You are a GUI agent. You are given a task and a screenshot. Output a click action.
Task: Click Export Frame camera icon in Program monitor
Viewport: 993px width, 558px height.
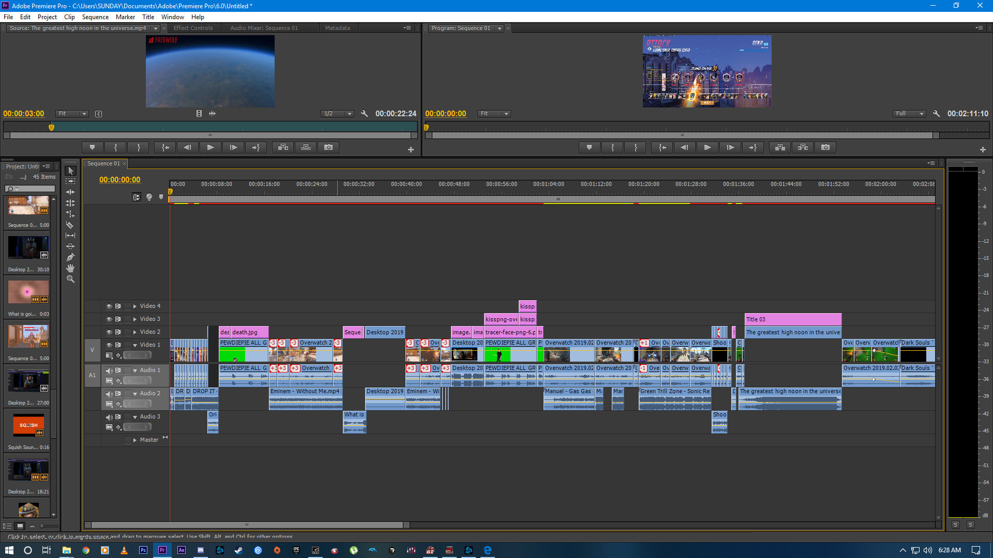click(x=825, y=148)
